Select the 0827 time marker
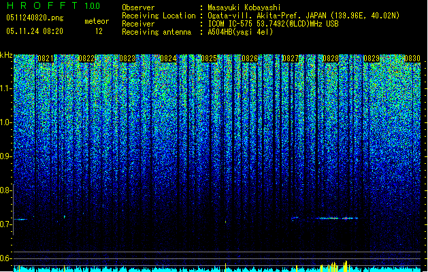This screenshot has height=272, width=428. coord(291,58)
